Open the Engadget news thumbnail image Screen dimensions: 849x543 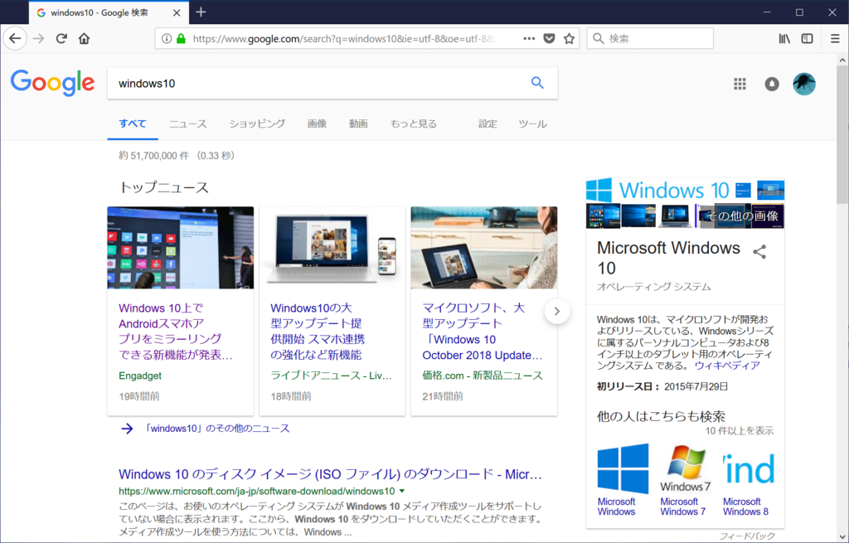[180, 247]
